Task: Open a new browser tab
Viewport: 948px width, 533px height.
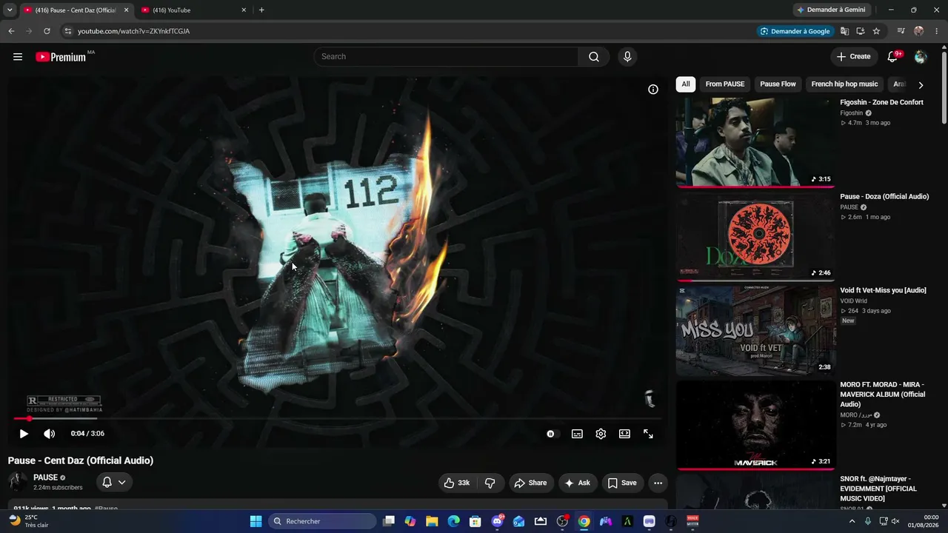Action: point(261,10)
